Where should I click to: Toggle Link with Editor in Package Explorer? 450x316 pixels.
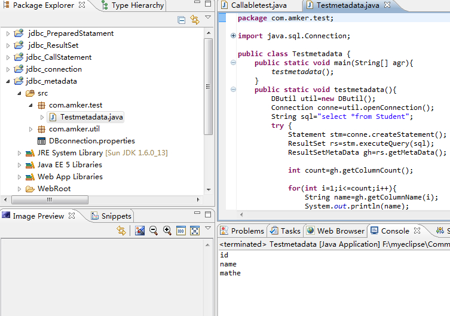click(195, 20)
